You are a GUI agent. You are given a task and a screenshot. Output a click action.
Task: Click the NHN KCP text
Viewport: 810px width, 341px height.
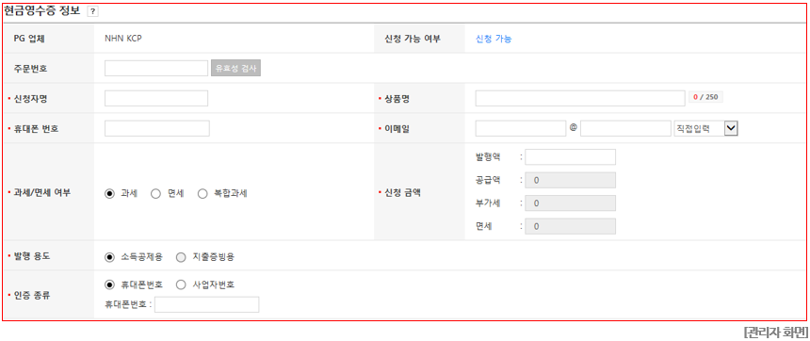pos(123,39)
